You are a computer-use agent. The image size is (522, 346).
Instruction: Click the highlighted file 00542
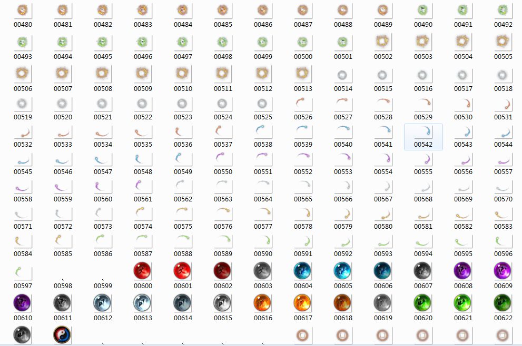(423, 137)
